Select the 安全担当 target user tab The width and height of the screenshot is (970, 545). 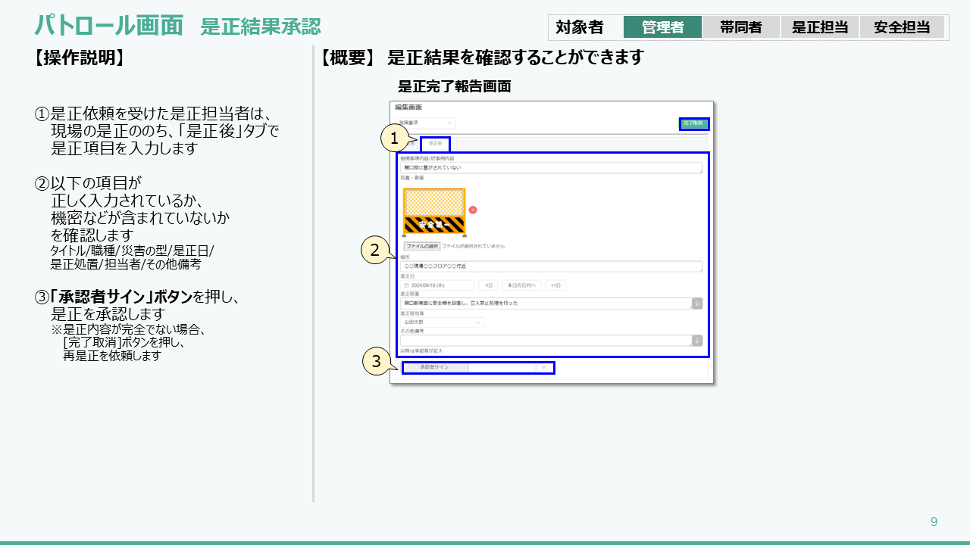pos(901,27)
